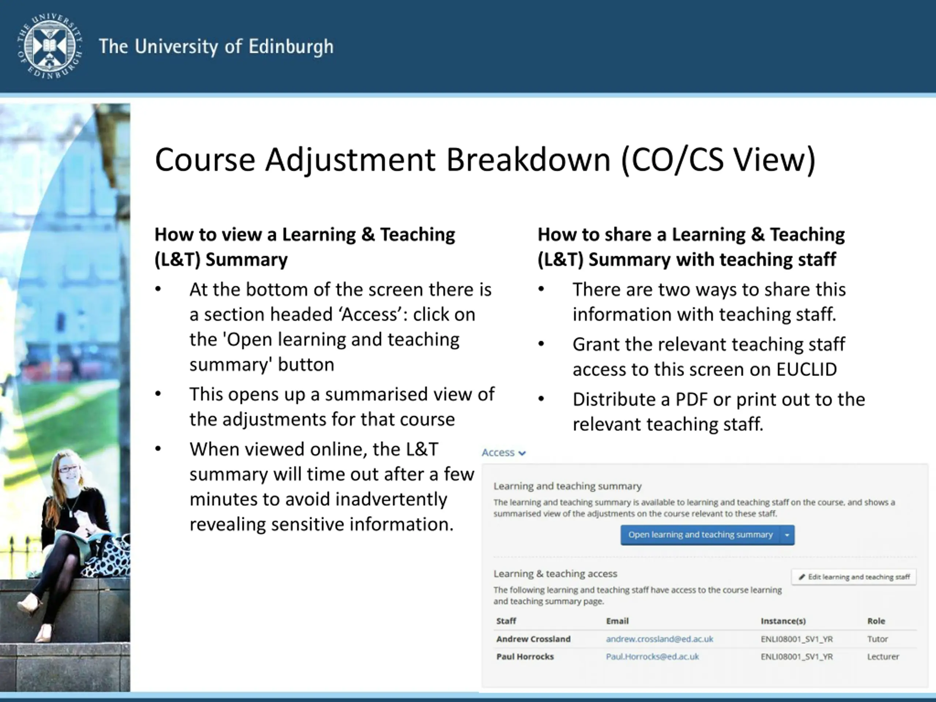The width and height of the screenshot is (936, 702).
Task: Click the Email column header
Action: point(617,621)
